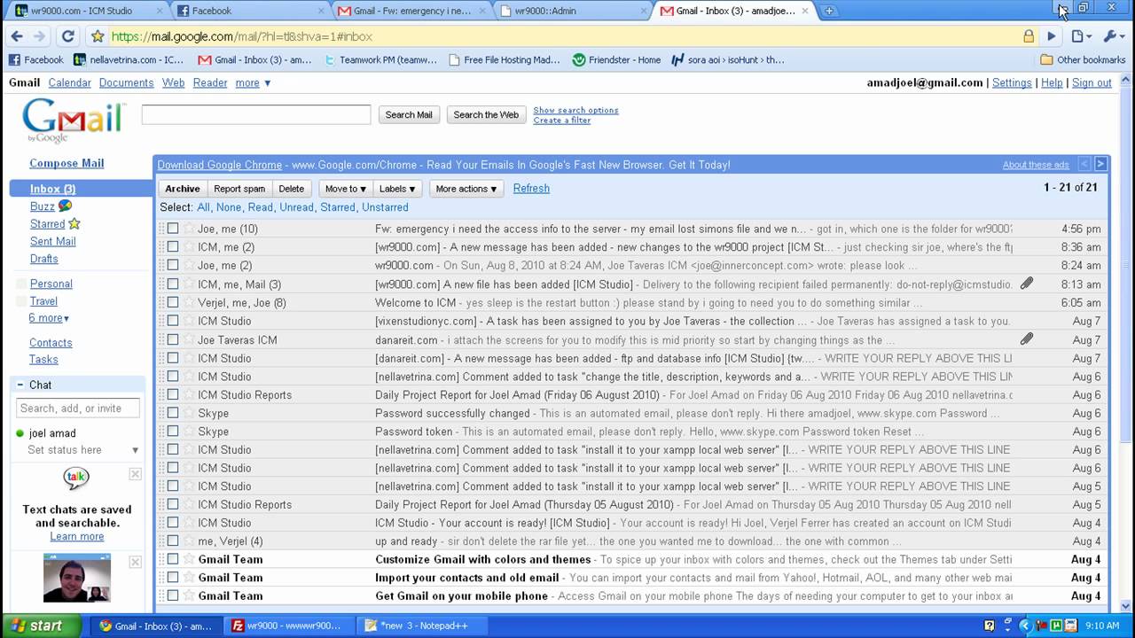Screen dimensions: 1135x638
Task: Open Calendar from top navigation
Action: click(69, 82)
